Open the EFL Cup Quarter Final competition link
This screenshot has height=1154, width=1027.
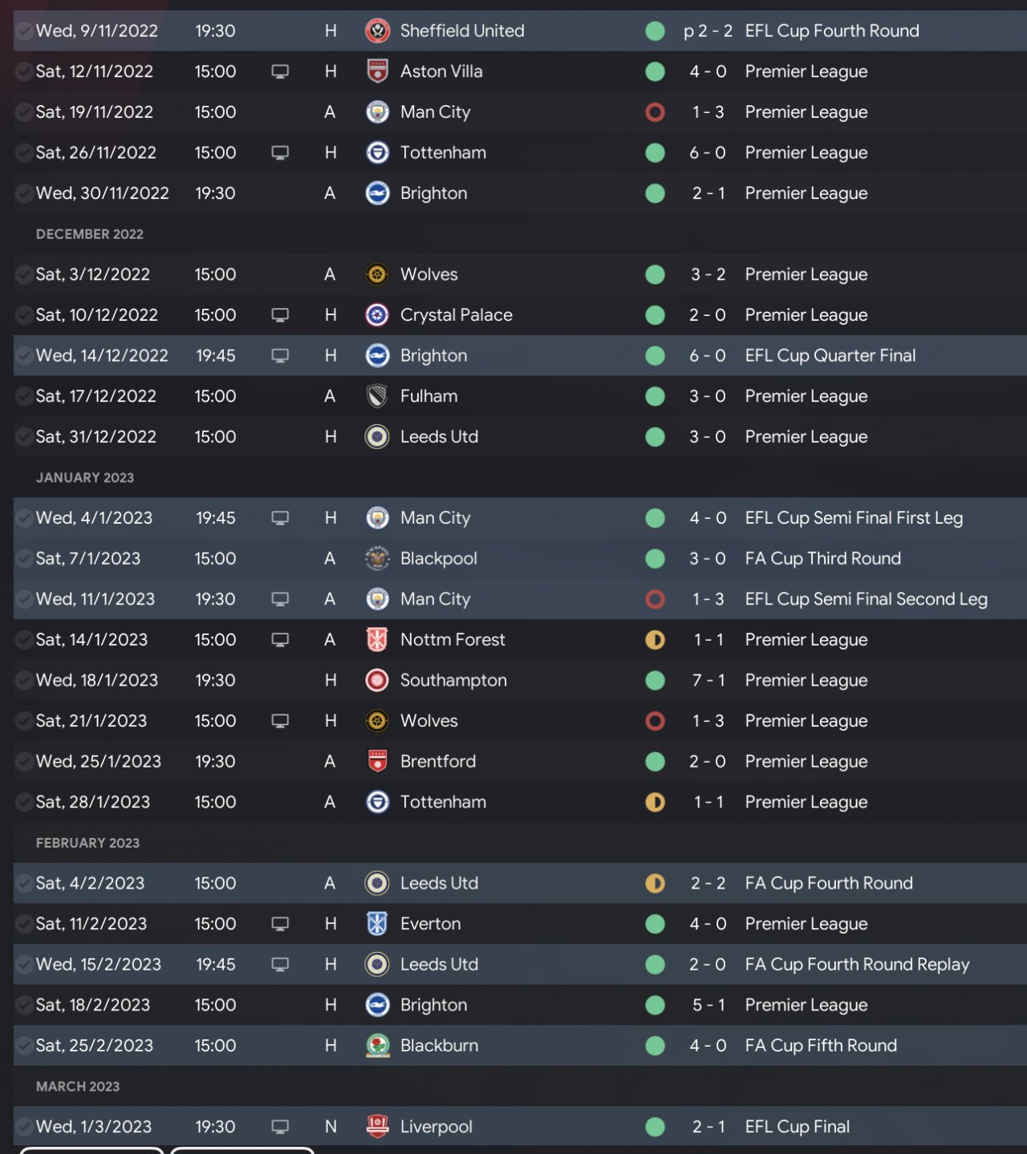pos(830,355)
